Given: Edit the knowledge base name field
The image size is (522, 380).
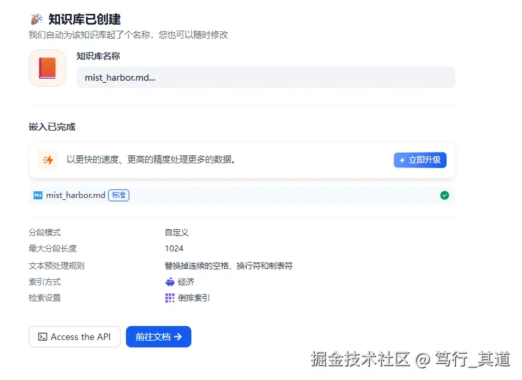Looking at the screenshot, I should click(x=265, y=77).
